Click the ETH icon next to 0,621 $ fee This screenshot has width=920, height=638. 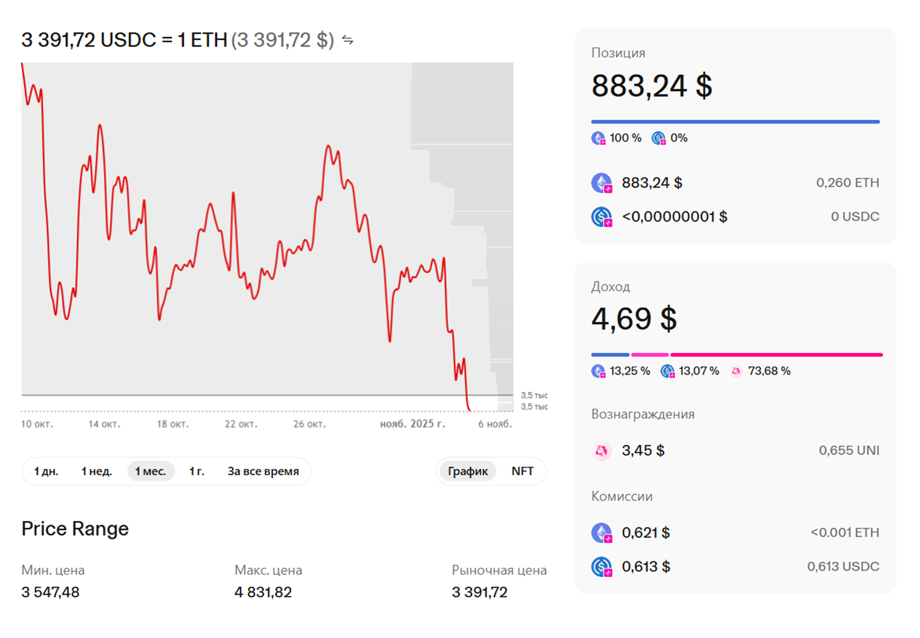[x=602, y=533]
